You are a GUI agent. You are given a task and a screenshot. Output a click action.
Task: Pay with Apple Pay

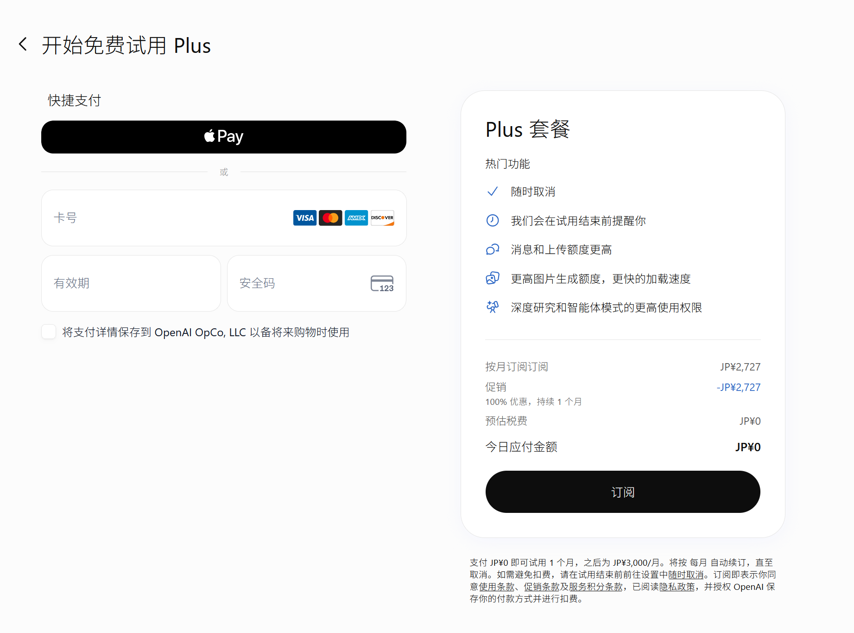[x=224, y=137]
